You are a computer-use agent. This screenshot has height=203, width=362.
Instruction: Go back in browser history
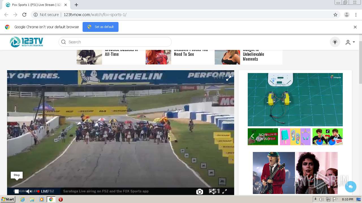[6, 15]
